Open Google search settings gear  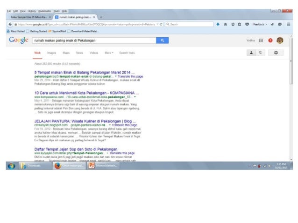tap(276, 53)
